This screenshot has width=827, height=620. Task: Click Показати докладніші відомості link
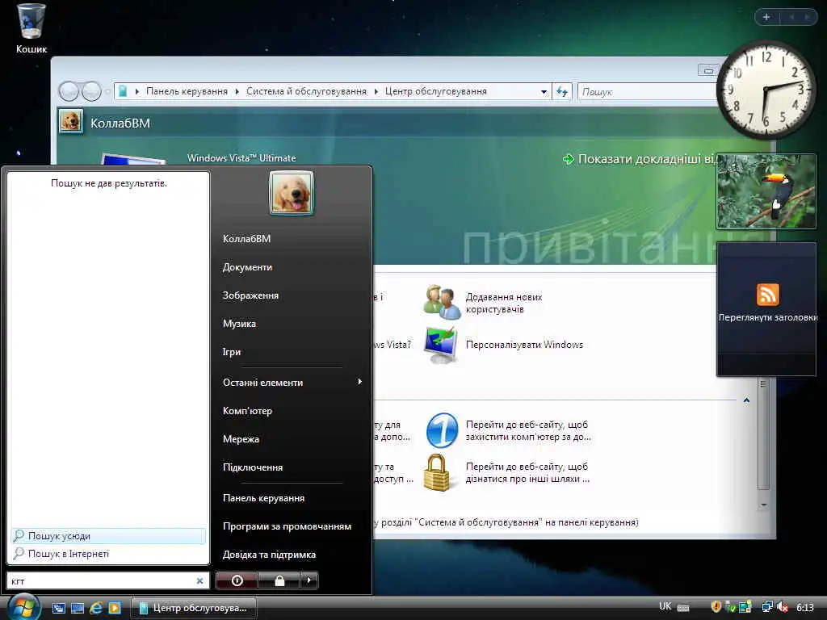[640, 159]
